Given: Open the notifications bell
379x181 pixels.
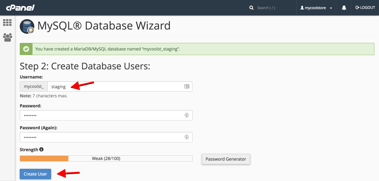Looking at the screenshot, I should (344, 8).
